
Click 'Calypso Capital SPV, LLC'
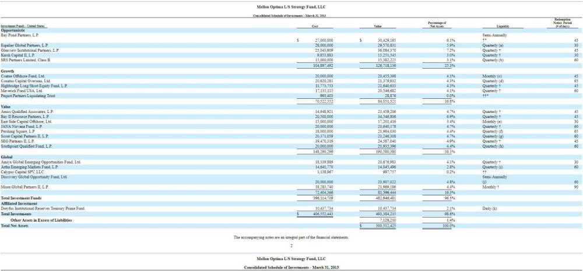pos(22,172)
